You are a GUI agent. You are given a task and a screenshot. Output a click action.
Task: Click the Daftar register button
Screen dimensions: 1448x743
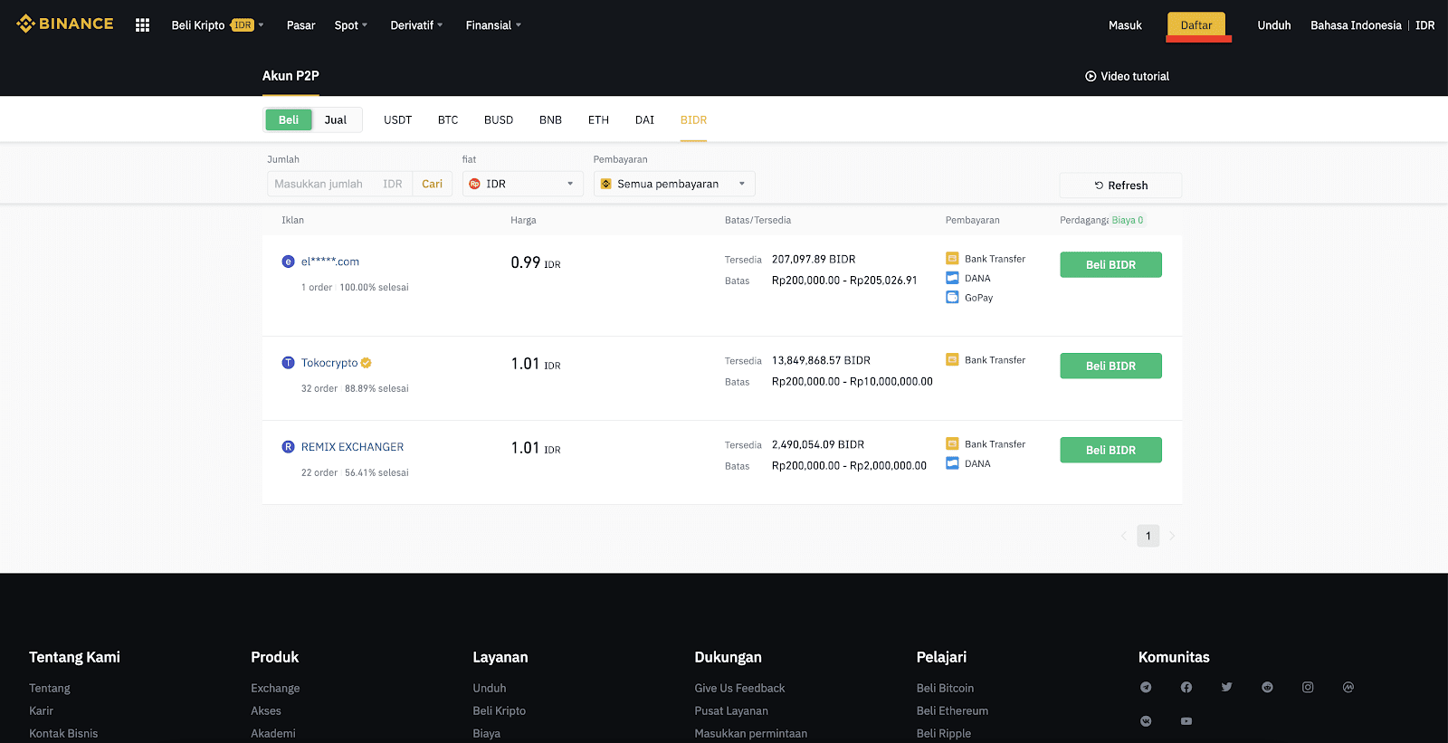(1196, 25)
